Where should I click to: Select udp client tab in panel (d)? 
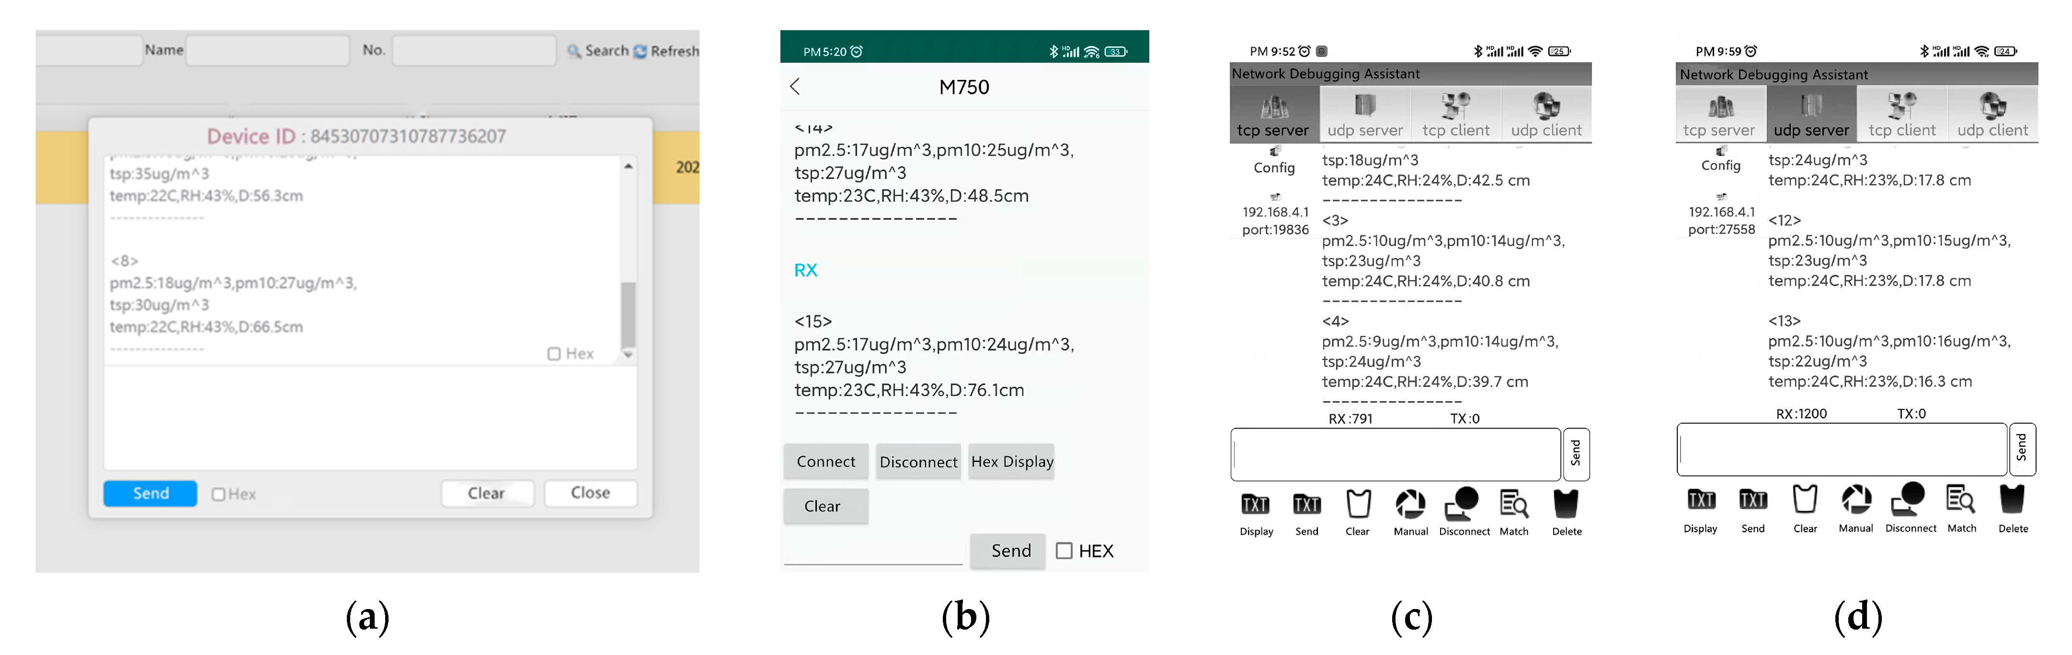1993,115
